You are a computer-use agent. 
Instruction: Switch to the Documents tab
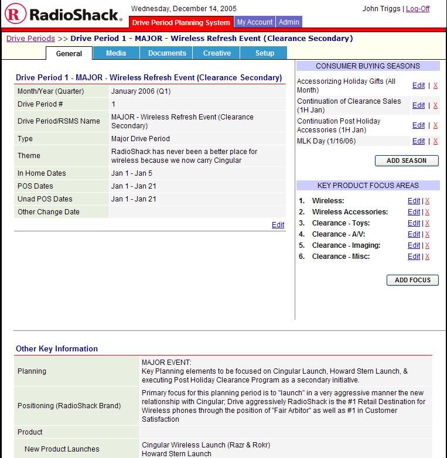click(x=167, y=53)
